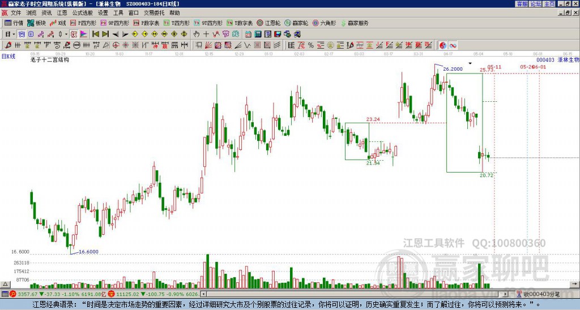Open the 文件 menu

click(16, 13)
